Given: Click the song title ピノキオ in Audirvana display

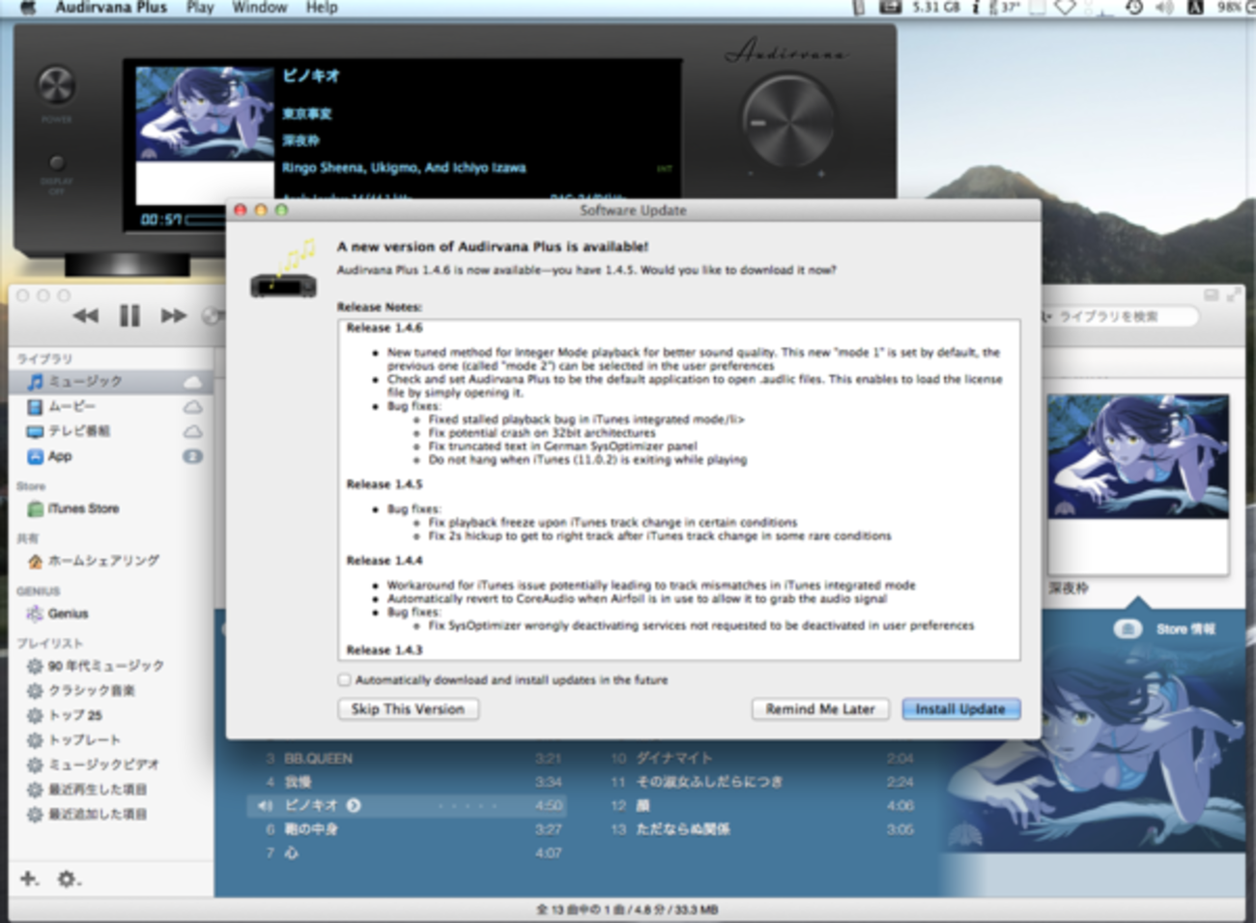Looking at the screenshot, I should point(311,75).
